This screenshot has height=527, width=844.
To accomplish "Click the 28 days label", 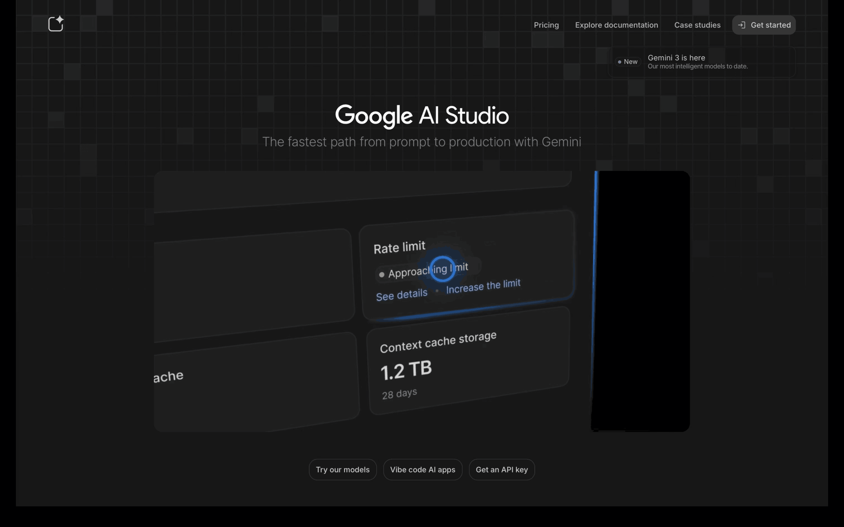I will pos(399,393).
